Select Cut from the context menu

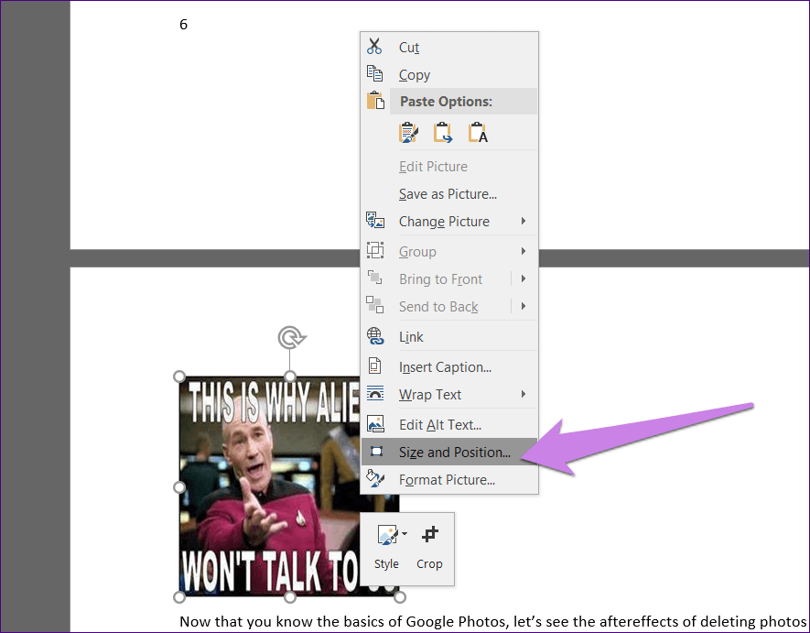(x=449, y=47)
